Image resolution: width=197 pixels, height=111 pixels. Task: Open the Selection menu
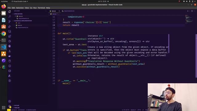coord(20,8)
